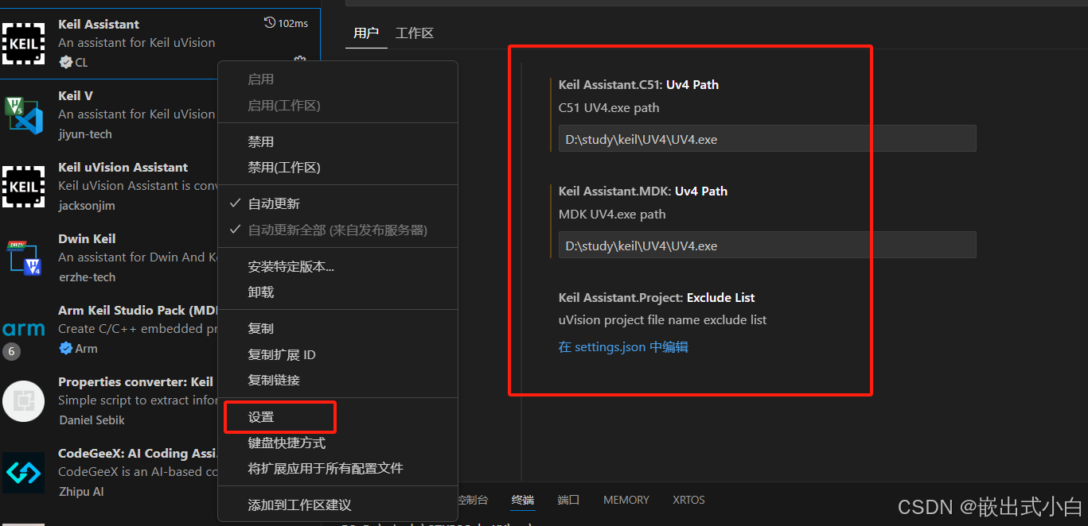Choose 复制扩展 ID menu item
The height and width of the screenshot is (526, 1088).
click(x=337, y=354)
